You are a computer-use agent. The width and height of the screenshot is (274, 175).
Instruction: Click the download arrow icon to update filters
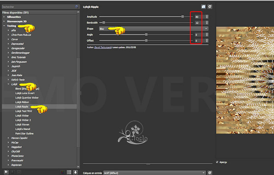(x=75, y=172)
